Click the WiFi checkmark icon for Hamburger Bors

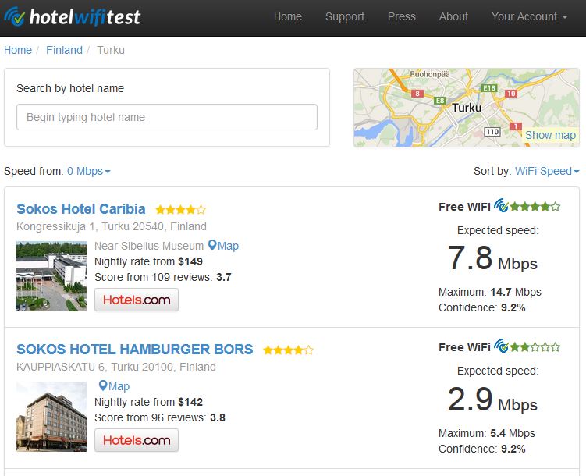click(x=502, y=347)
